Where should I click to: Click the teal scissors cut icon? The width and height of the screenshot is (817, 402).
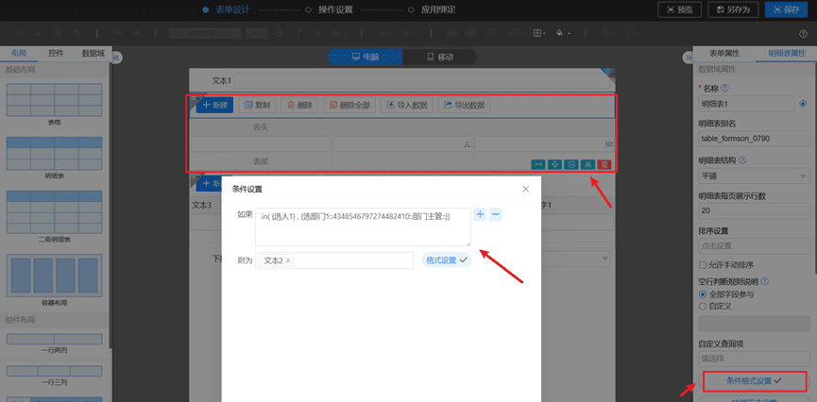[x=587, y=164]
